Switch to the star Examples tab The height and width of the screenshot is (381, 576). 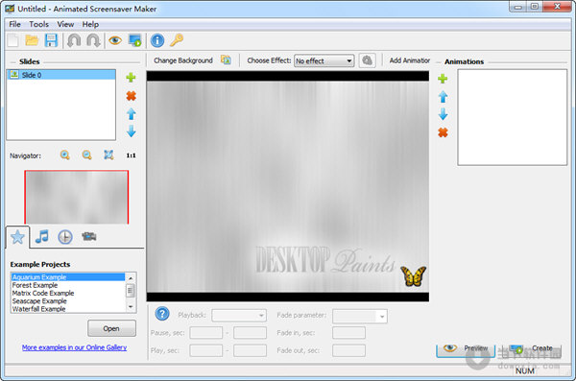17,237
